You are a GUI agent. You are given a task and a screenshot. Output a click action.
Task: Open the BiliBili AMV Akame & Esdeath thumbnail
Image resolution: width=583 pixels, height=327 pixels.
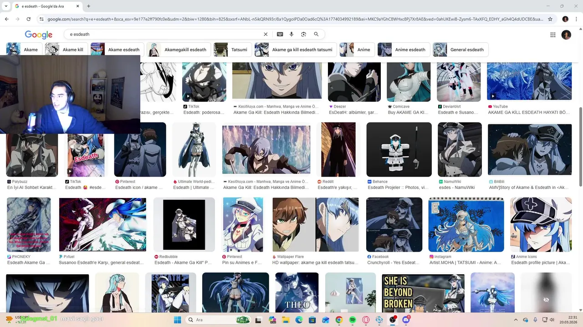click(530, 149)
